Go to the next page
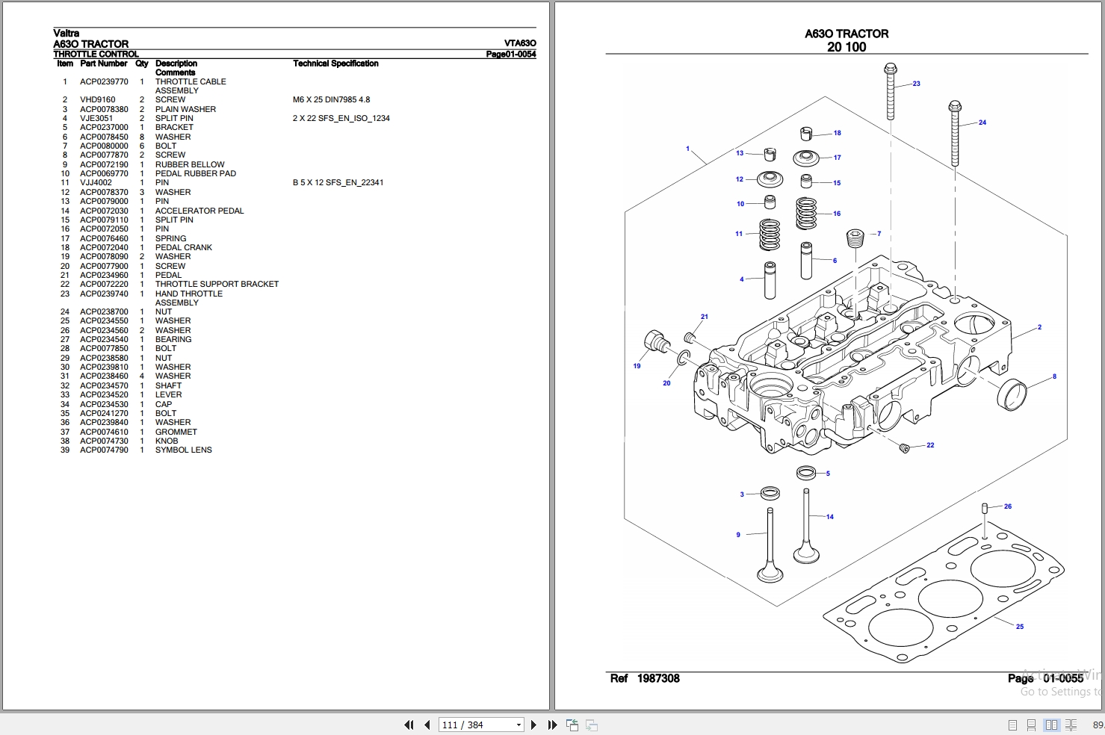The image size is (1105, 735). (x=533, y=725)
